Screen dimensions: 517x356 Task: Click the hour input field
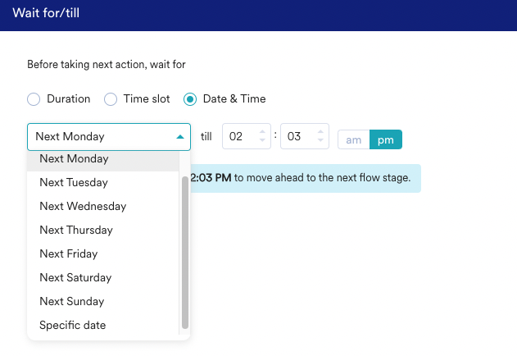[238, 137]
